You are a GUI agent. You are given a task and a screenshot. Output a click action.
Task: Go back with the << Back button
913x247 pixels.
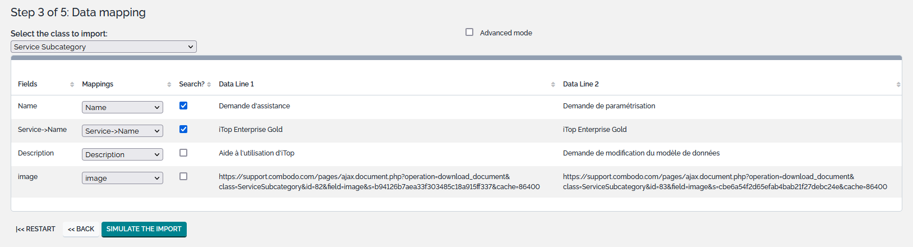[81, 229]
